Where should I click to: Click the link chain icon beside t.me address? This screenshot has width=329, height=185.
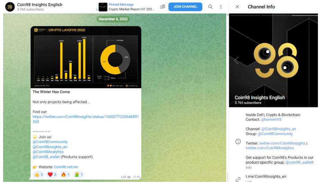[238, 179]
